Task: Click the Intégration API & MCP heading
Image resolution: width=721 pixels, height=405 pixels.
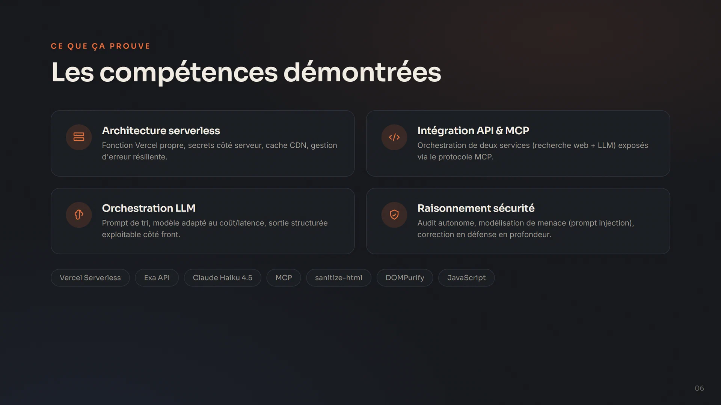Action: click(x=473, y=130)
